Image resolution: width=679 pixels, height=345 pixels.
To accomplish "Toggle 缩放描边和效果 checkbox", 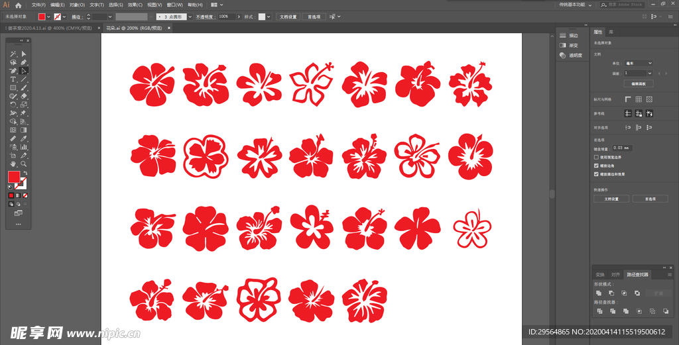I will (x=596, y=174).
